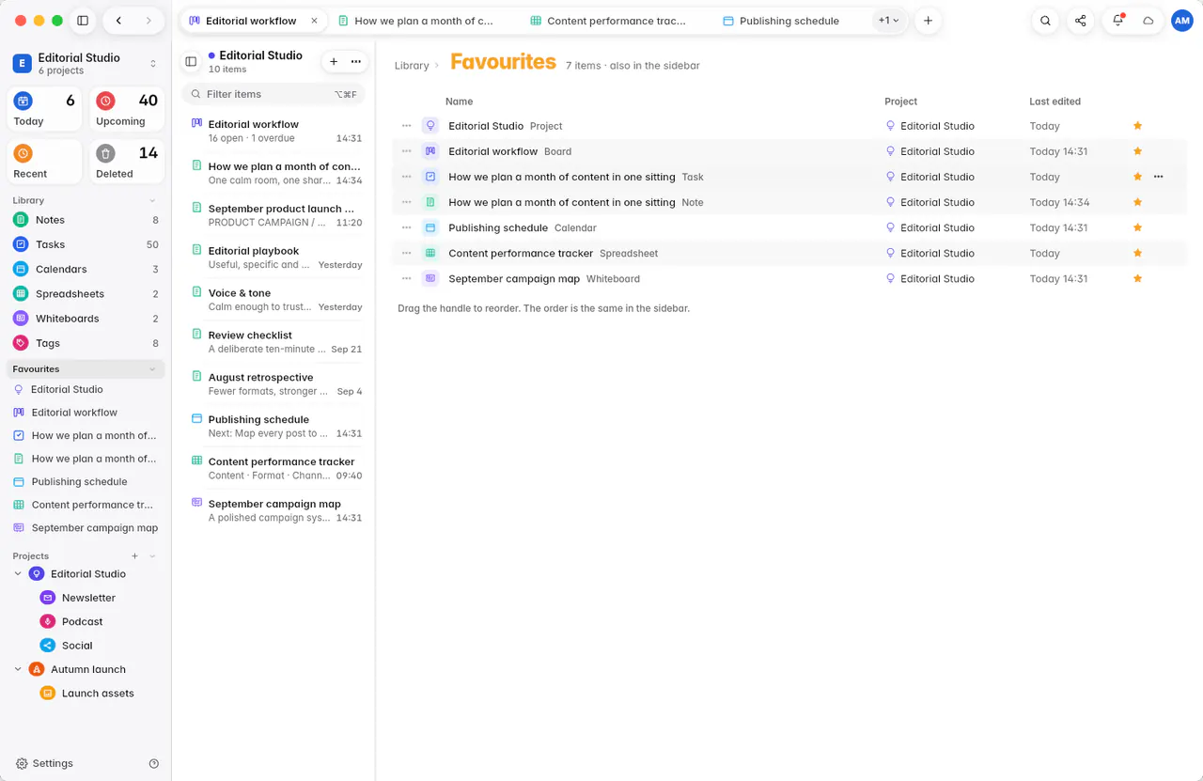Open the search magnifier in top bar
Viewport: 1203px width, 781px height.
[1045, 21]
